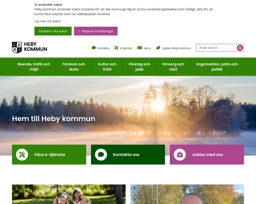Accept cookies with Godkänn alla kakor

tap(53, 31)
